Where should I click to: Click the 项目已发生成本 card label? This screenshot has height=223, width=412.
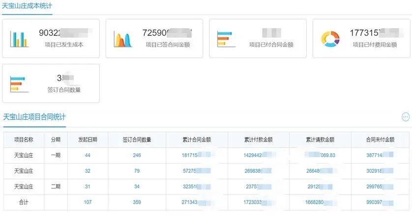(64, 45)
